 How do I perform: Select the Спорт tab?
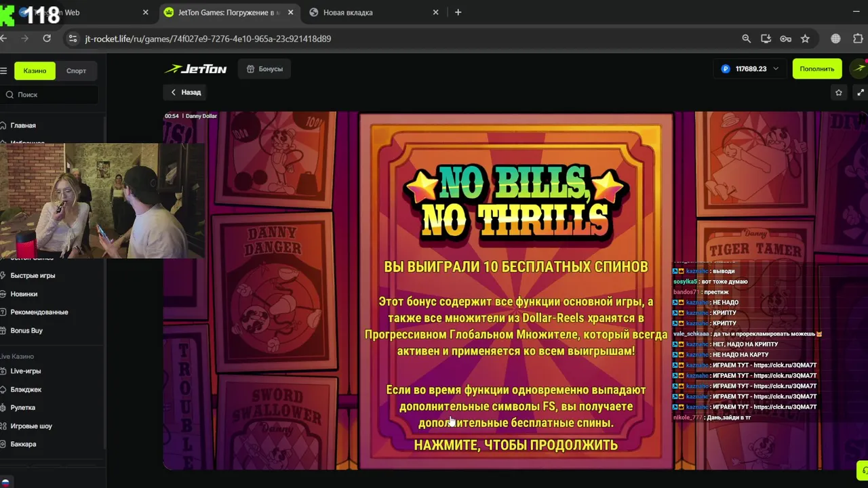(x=76, y=70)
